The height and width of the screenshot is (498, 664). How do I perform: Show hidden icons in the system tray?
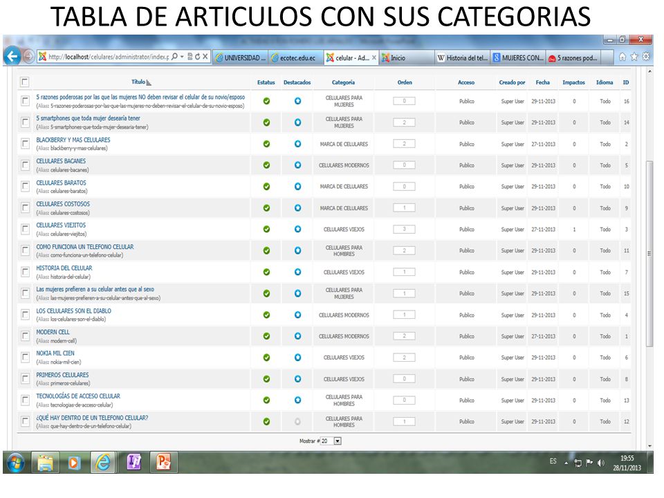566,463
